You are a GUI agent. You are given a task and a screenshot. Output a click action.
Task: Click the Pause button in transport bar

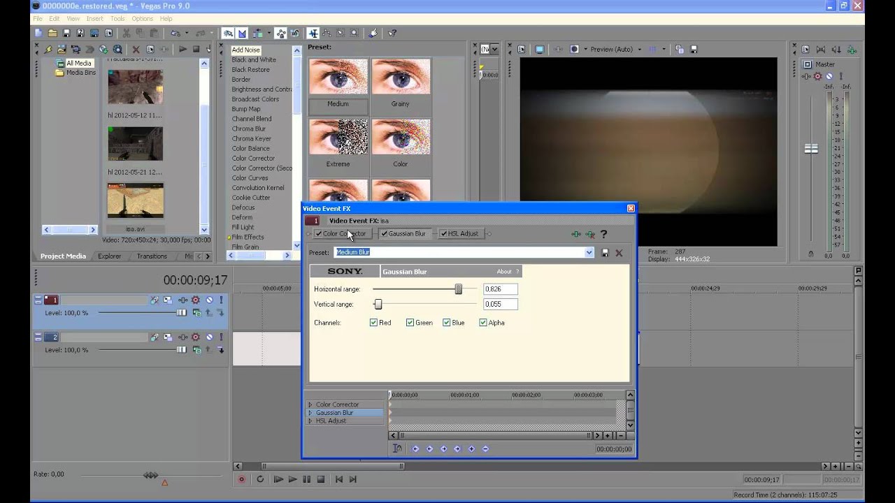click(306, 479)
